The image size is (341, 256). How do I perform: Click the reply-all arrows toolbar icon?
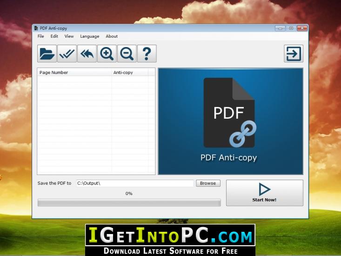coord(87,54)
